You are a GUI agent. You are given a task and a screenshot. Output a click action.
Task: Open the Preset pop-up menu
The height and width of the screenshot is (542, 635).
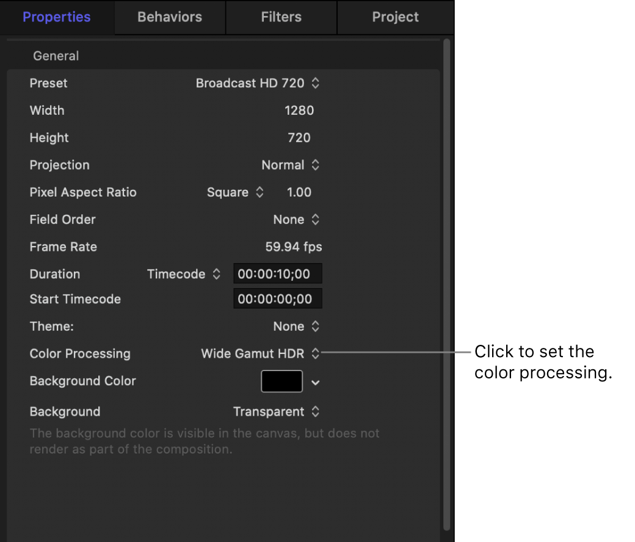tap(257, 83)
